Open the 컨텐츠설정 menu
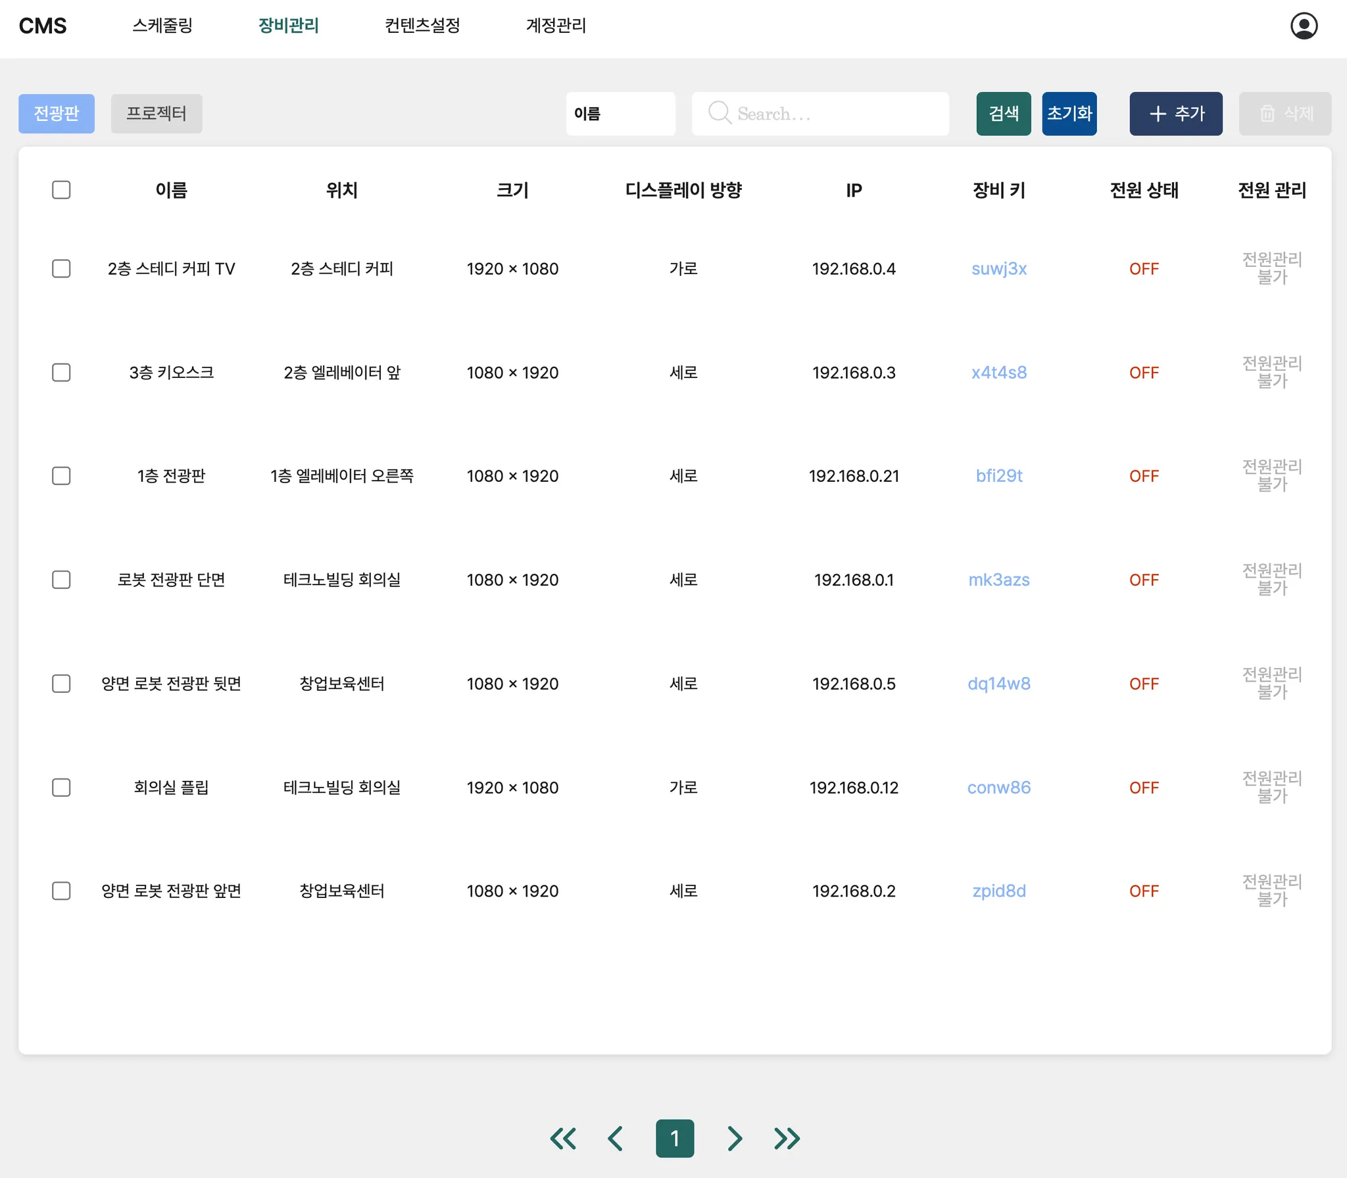The width and height of the screenshot is (1347, 1178). point(422,26)
